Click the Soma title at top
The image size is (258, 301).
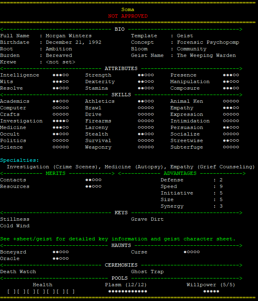point(128,9)
